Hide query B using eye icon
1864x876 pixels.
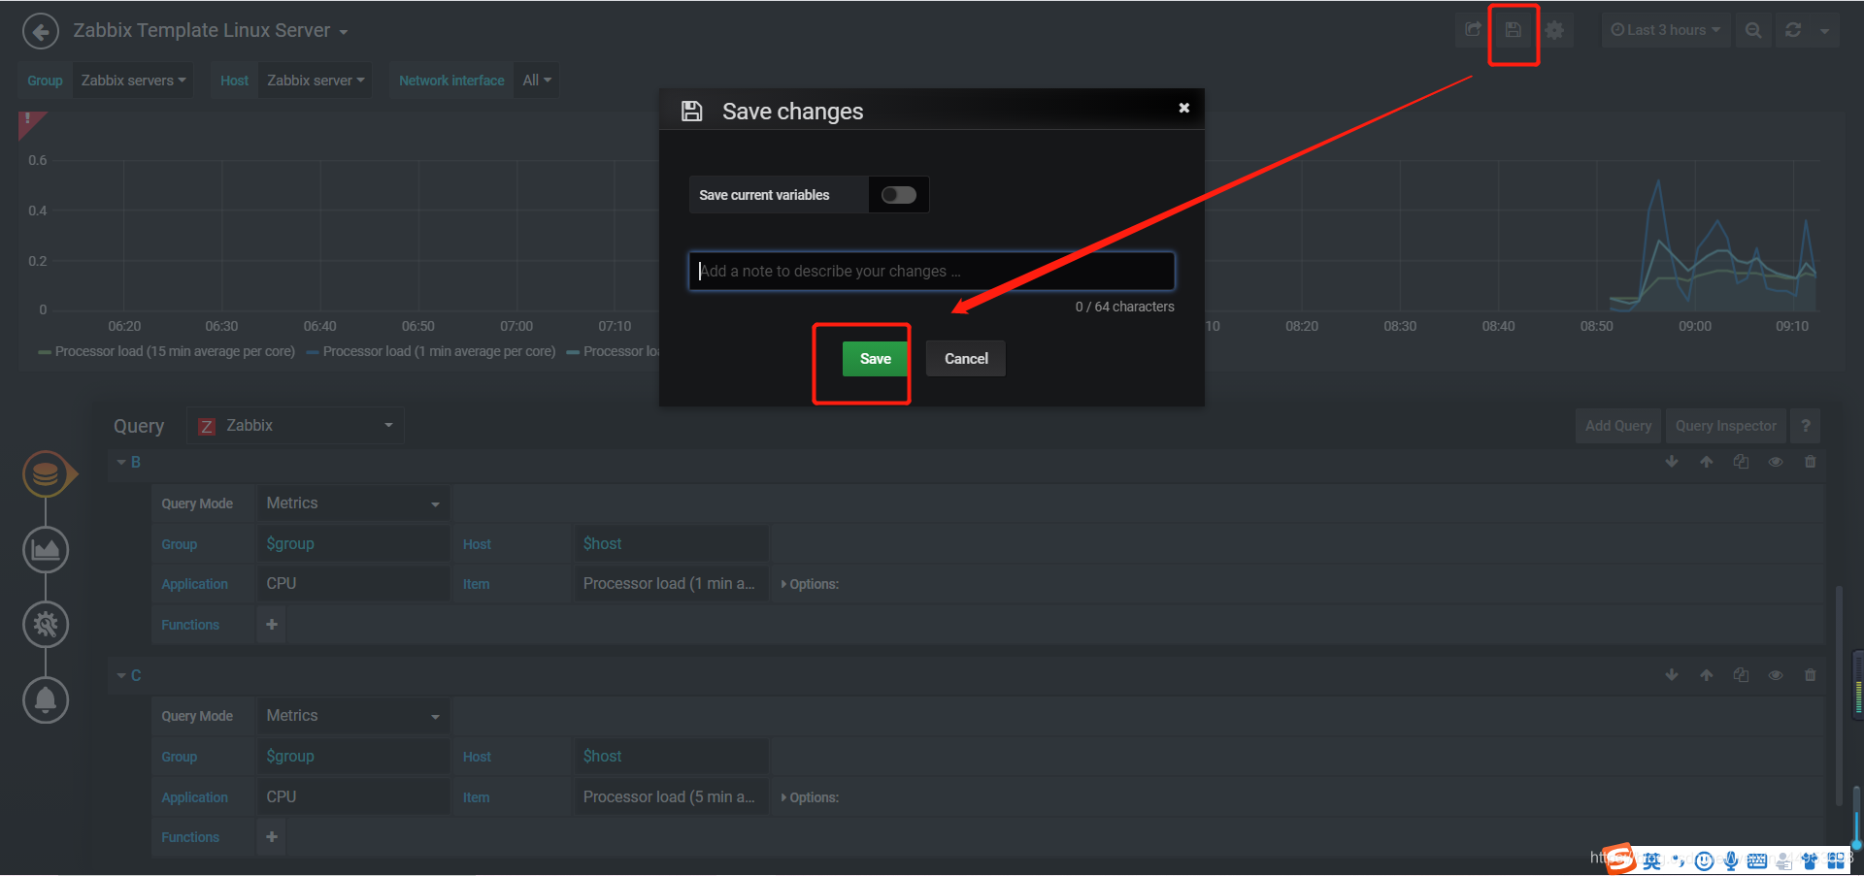point(1776,462)
